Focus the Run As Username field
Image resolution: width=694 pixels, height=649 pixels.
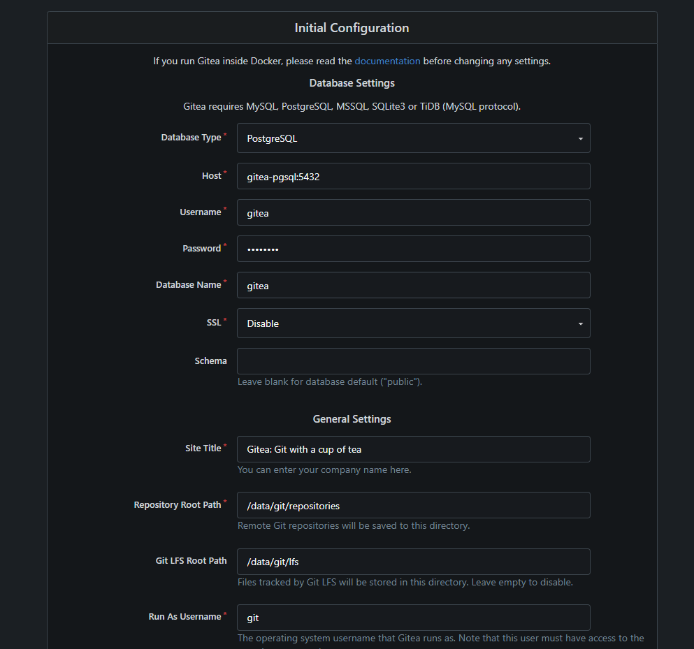(413, 617)
